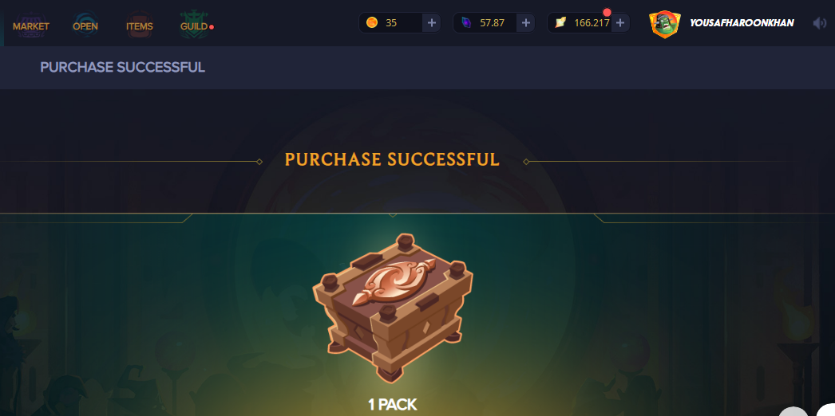The image size is (835, 416).
Task: Click the red dot next to GUILD
Action: [212, 26]
